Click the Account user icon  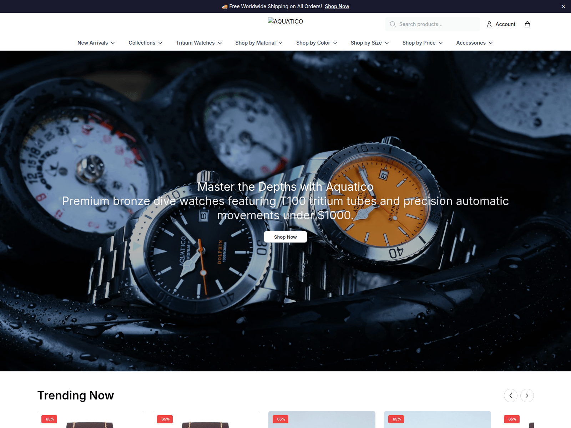click(489, 24)
